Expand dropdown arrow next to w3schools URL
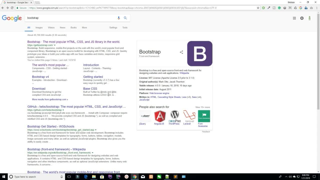The width and height of the screenshot is (320, 180). pos(96,130)
